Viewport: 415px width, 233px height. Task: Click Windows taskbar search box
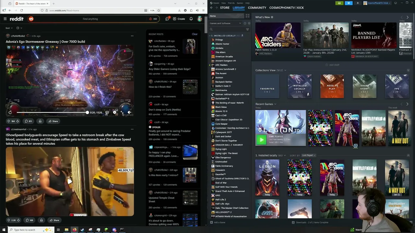31,230
